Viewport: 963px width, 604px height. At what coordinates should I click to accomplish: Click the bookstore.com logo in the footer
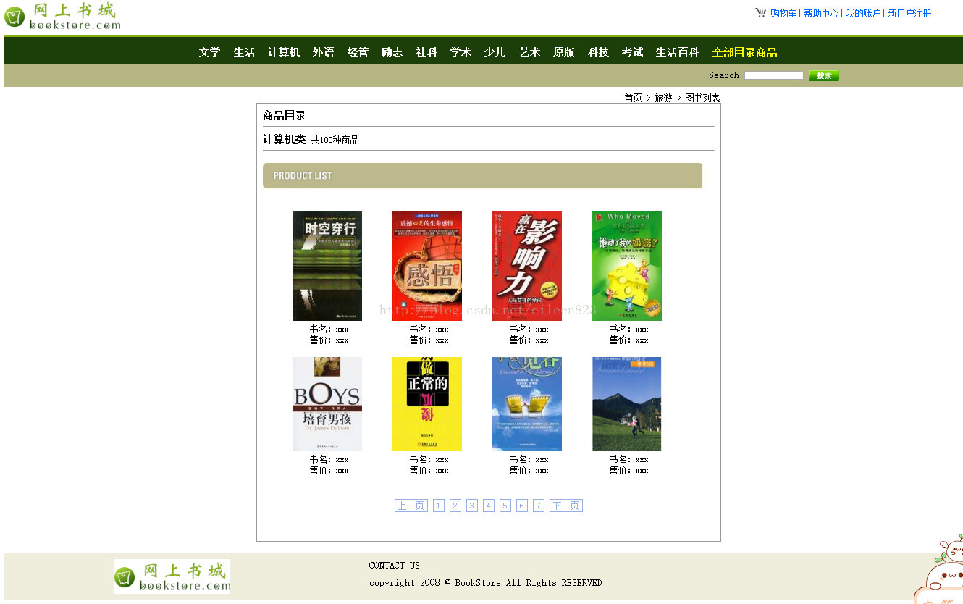pos(172,576)
